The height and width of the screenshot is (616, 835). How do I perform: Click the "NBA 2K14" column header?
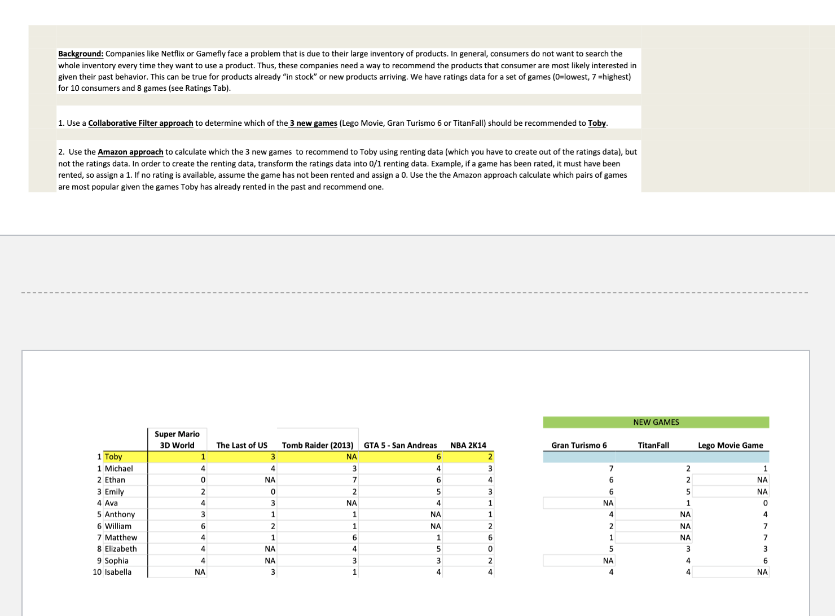click(468, 445)
